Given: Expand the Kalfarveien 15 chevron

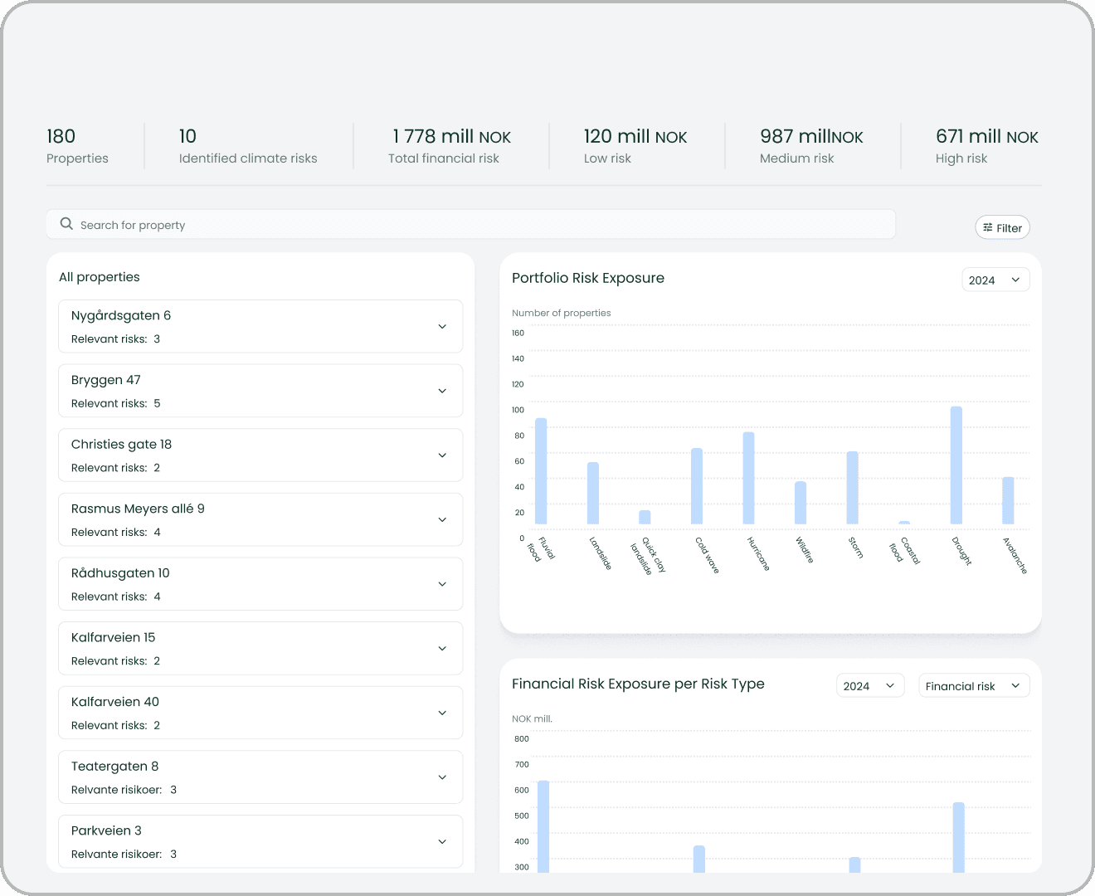Looking at the screenshot, I should pyautogui.click(x=442, y=649).
